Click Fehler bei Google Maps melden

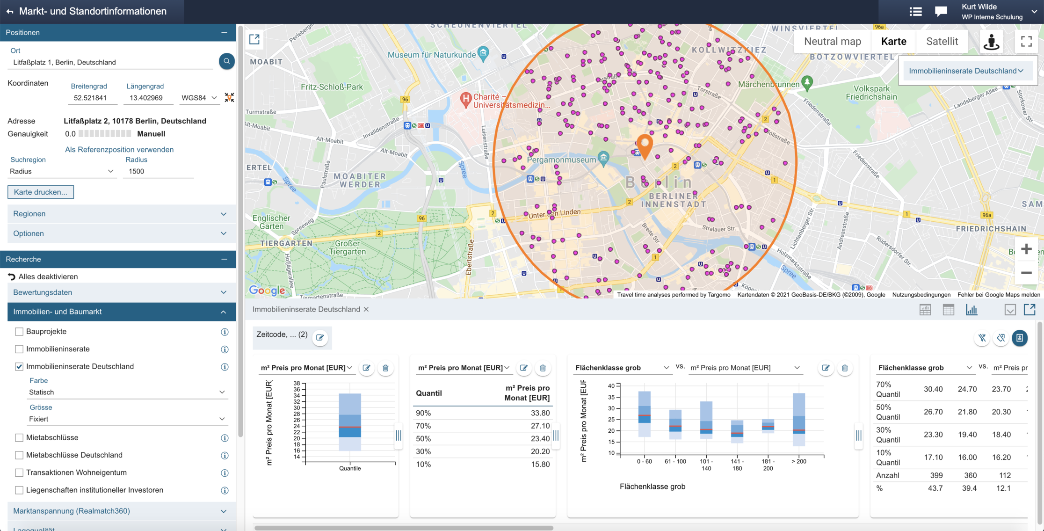click(999, 295)
